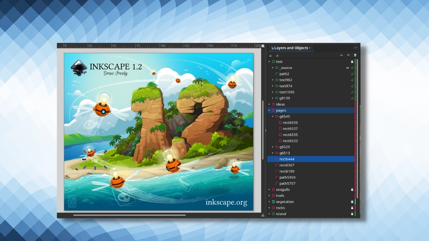The image size is (429, 241).
Task: Show the hidden _source group
Action: click(347, 68)
